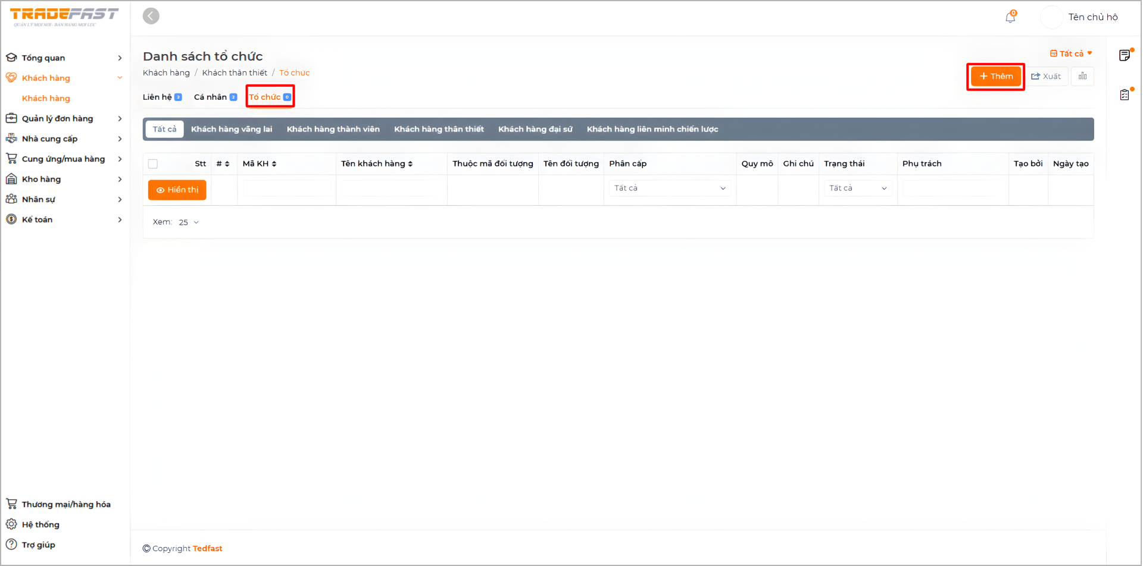The width and height of the screenshot is (1143, 566).
Task: Open the chart statistics icon button
Action: coord(1082,76)
